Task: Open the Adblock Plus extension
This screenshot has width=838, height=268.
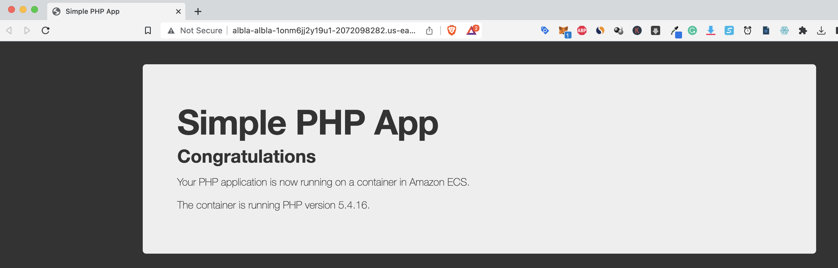Action: [x=582, y=30]
